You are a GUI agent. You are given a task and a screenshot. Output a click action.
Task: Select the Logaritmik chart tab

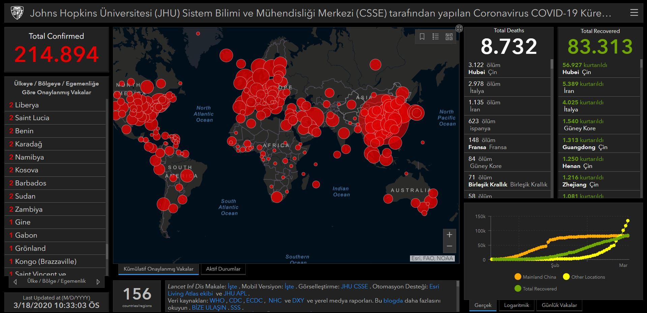point(517,305)
